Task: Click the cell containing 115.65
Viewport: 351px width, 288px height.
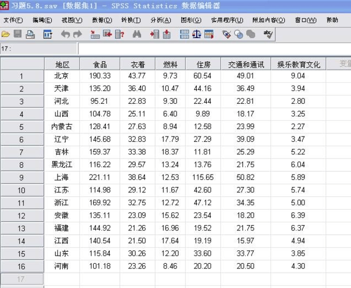Action: (x=203, y=177)
